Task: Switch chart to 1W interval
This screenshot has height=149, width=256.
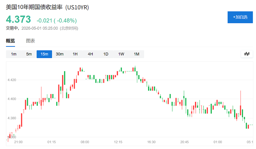Action: tap(121, 54)
